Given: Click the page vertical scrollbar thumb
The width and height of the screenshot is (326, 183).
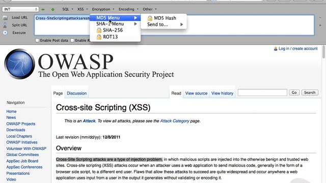Looking at the screenshot, I should click(324, 52).
